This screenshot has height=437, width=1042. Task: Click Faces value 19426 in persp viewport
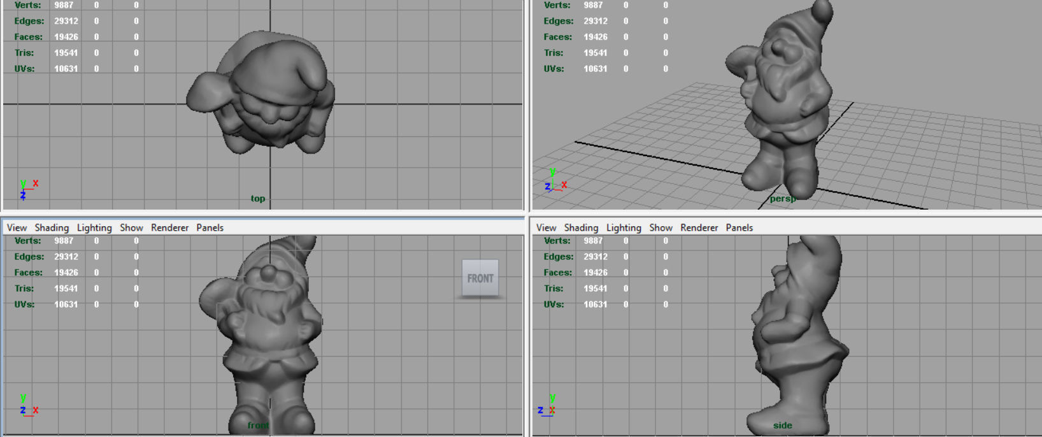tap(596, 37)
